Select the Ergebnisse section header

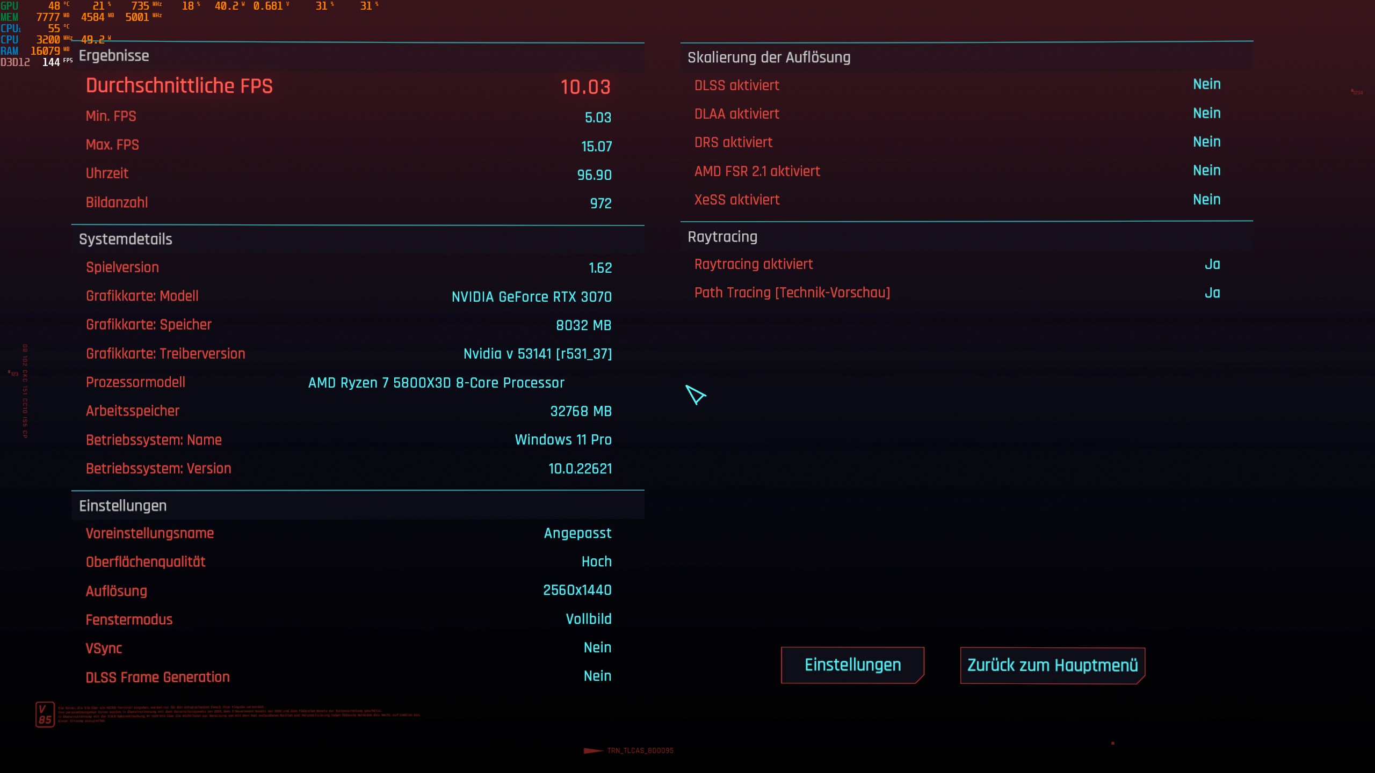point(114,56)
